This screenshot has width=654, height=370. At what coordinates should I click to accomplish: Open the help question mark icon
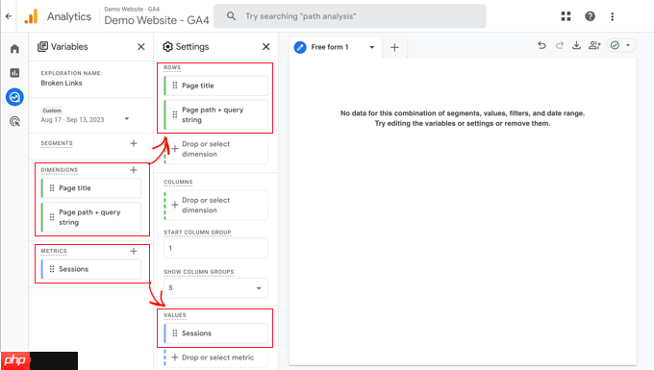pyautogui.click(x=590, y=16)
